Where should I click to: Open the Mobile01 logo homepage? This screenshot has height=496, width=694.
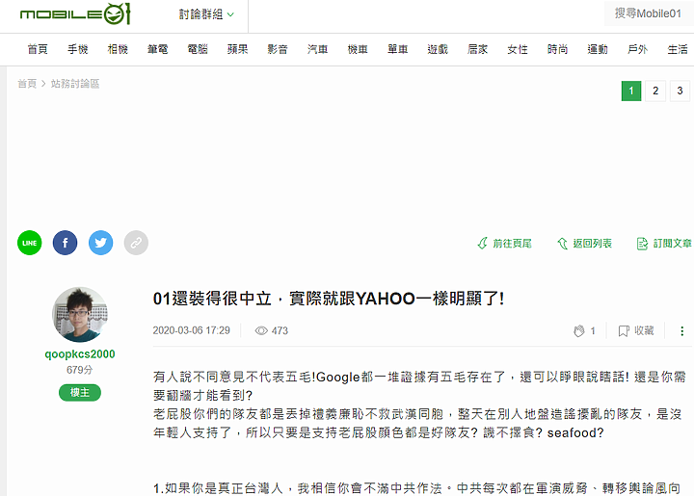coord(75,13)
